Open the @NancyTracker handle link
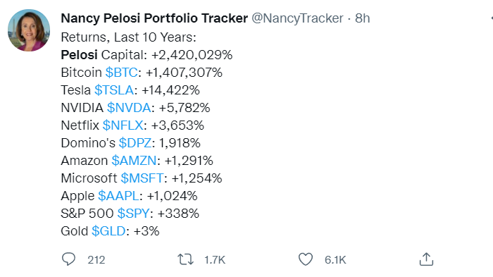The height and width of the screenshot is (277, 493). 297,18
